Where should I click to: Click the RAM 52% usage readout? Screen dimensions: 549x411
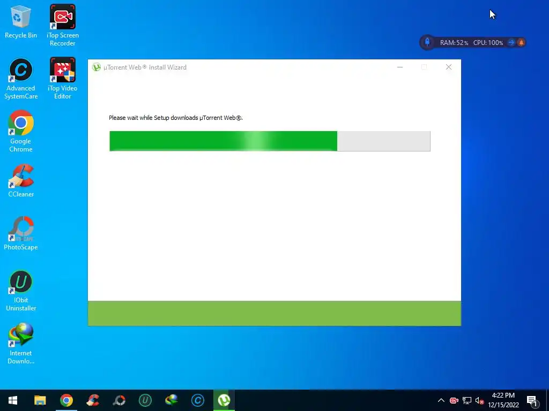(x=454, y=43)
